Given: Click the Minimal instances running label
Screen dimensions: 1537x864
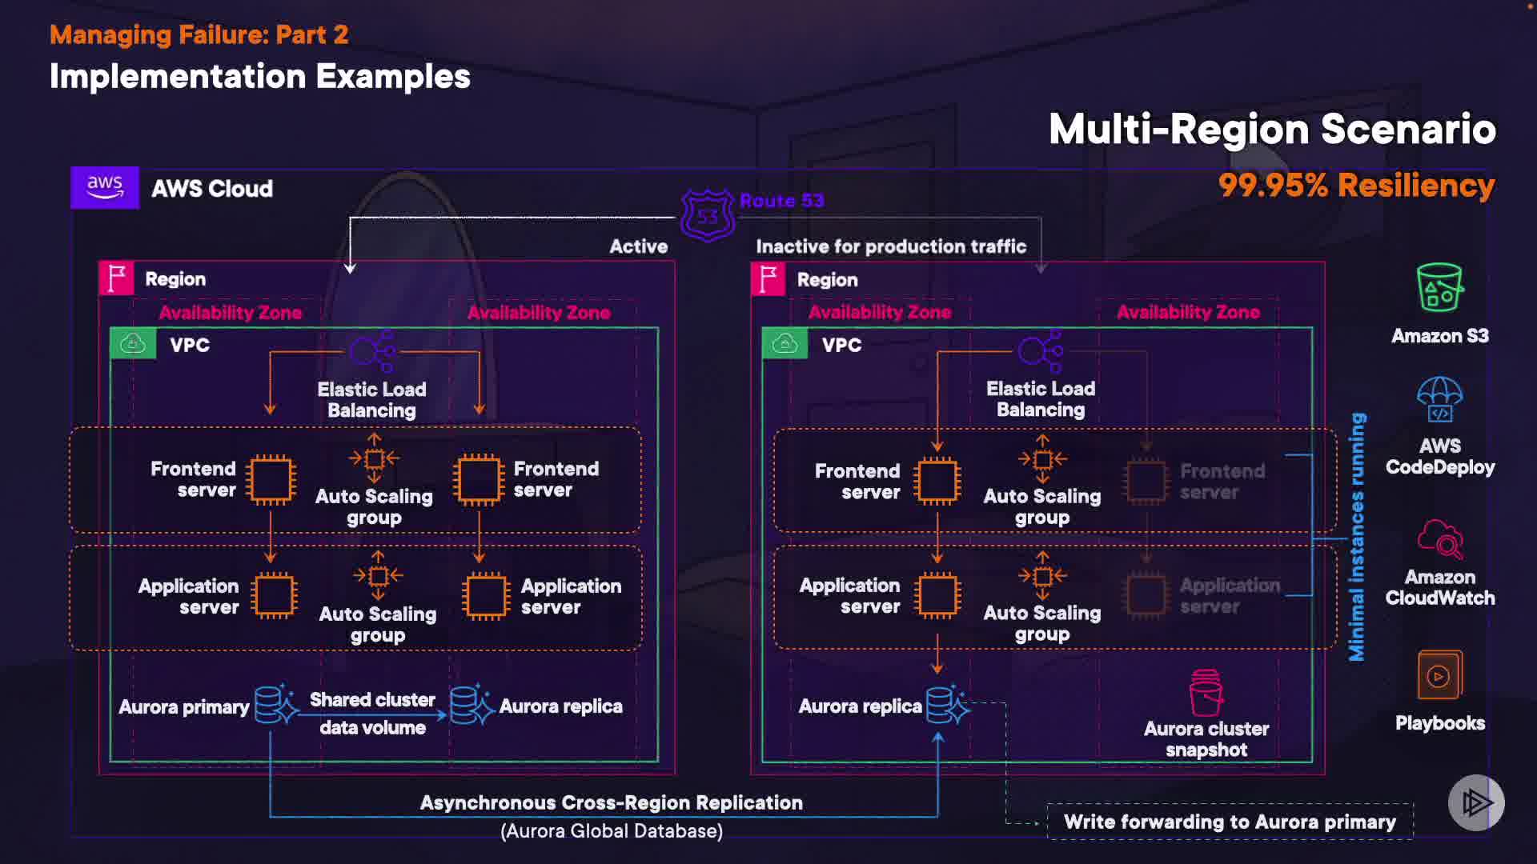Looking at the screenshot, I should click(1357, 537).
